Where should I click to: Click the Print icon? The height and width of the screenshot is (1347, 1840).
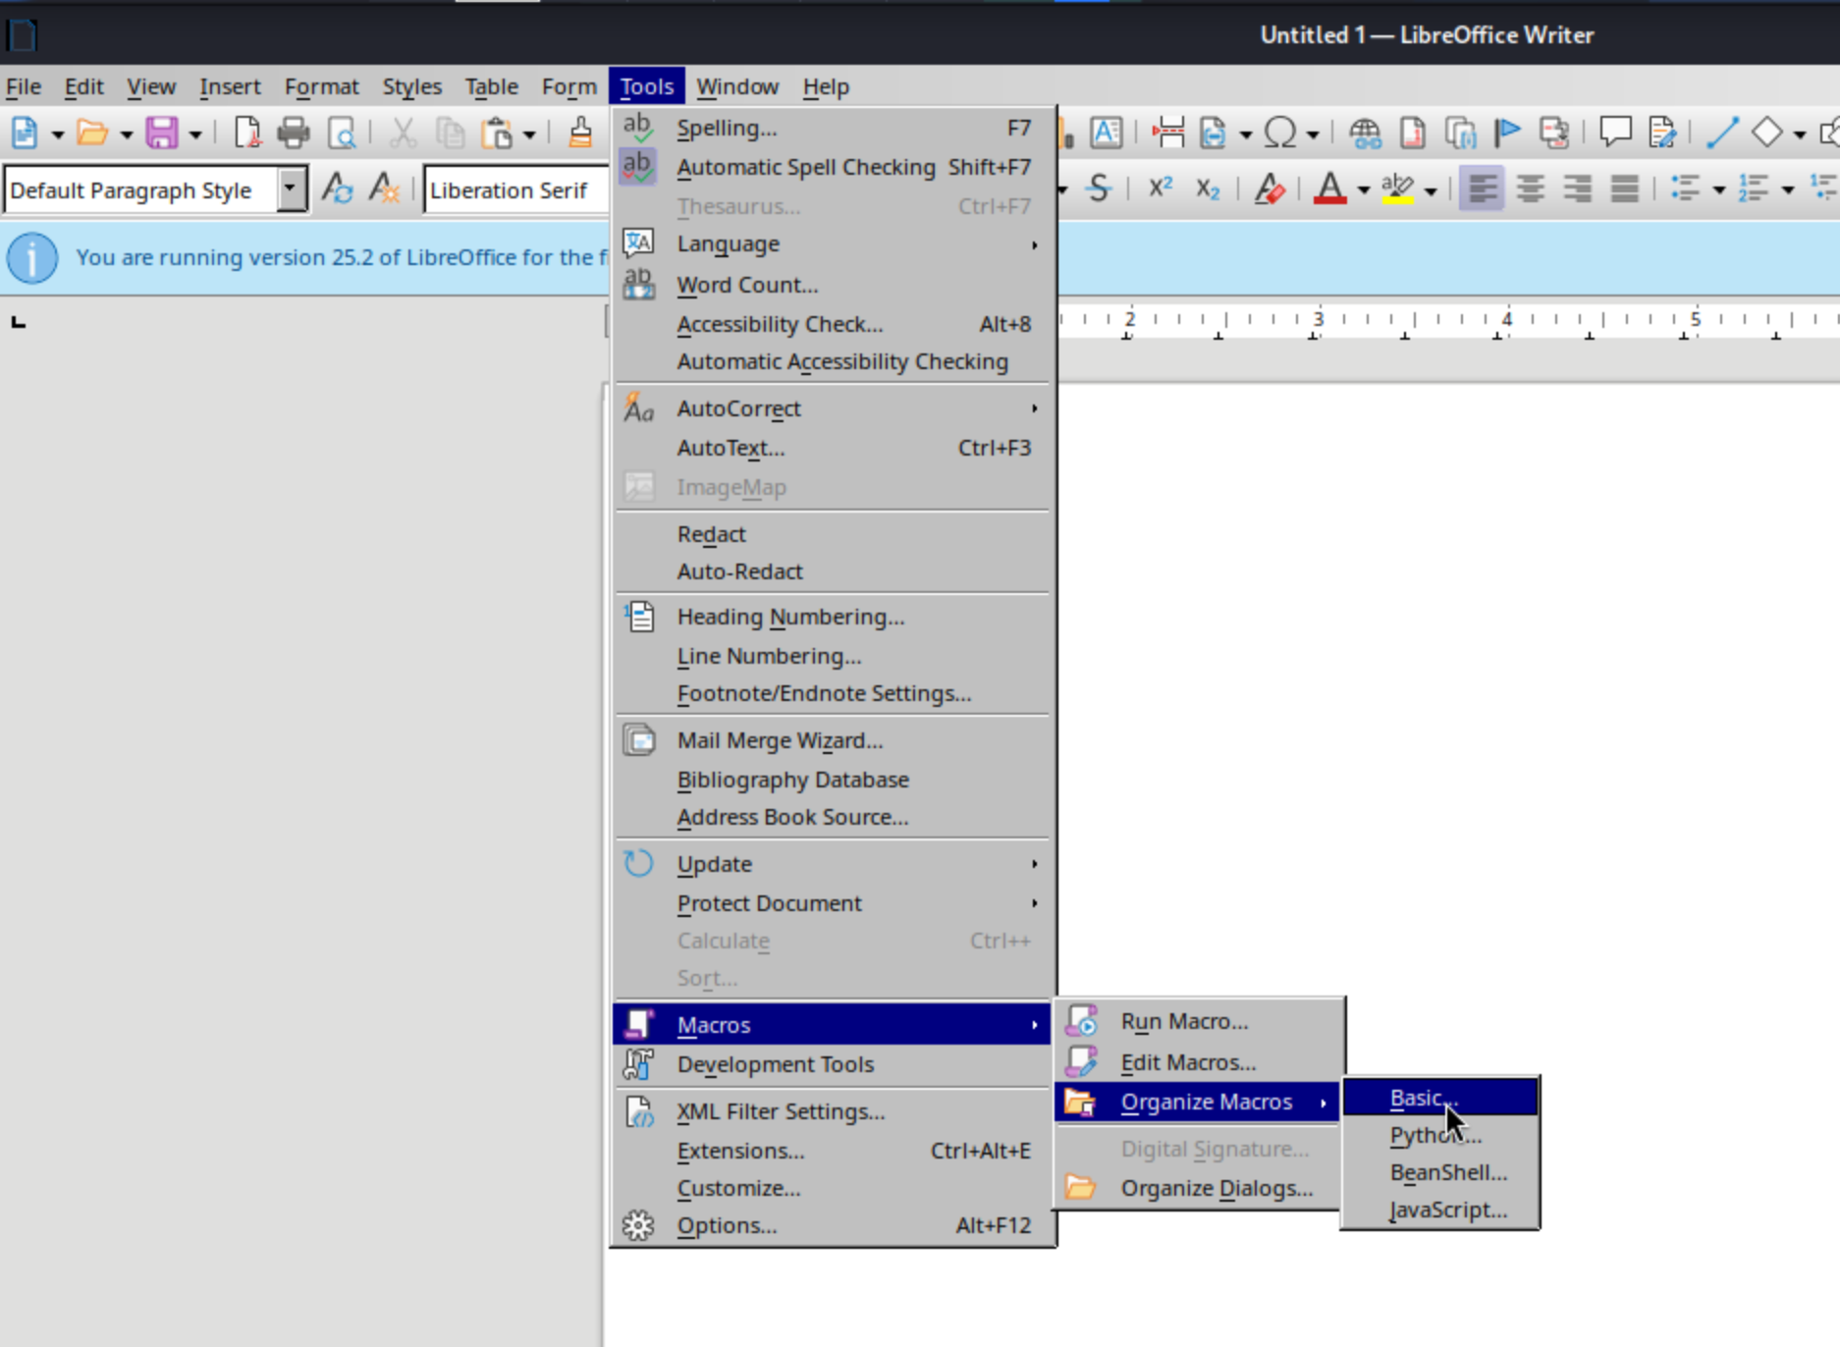[x=294, y=133]
